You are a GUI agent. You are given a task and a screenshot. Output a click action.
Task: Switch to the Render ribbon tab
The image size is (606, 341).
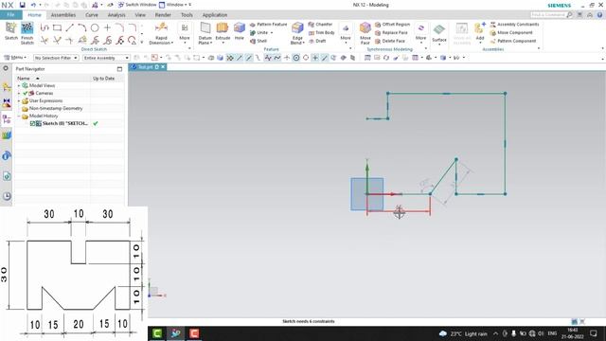pyautogui.click(x=163, y=15)
